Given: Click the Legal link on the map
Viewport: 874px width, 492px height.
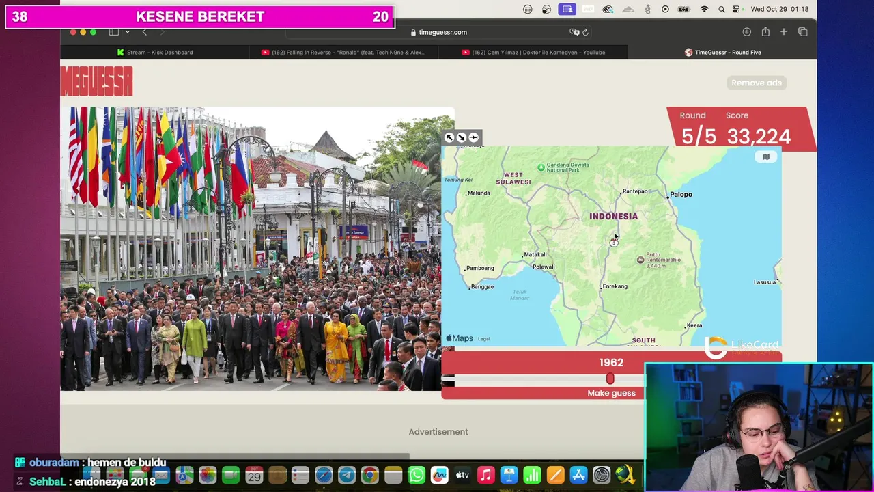Looking at the screenshot, I should point(483,339).
